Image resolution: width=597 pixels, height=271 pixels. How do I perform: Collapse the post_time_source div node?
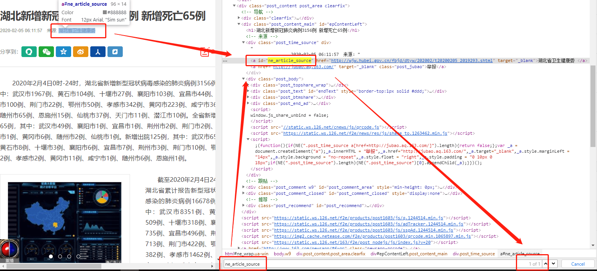click(244, 42)
